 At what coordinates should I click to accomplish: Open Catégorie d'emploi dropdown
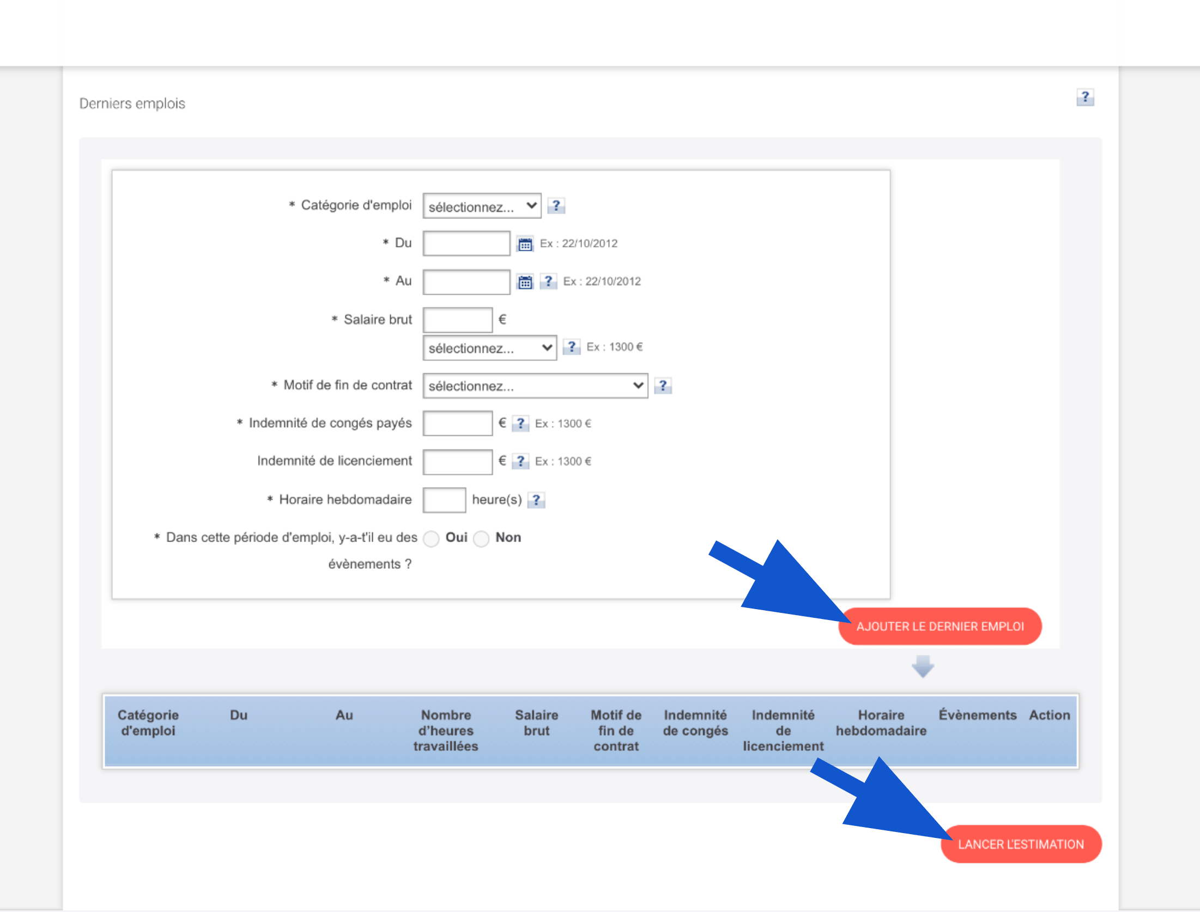coord(482,206)
